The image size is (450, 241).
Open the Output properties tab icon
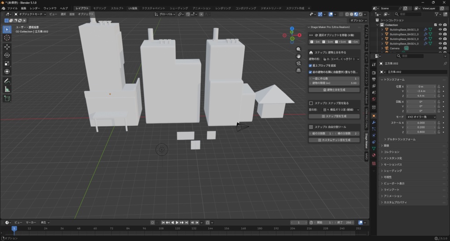pos(374,79)
